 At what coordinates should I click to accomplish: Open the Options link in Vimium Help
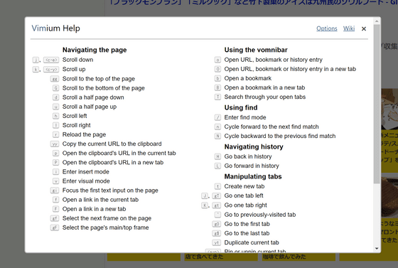click(x=327, y=28)
